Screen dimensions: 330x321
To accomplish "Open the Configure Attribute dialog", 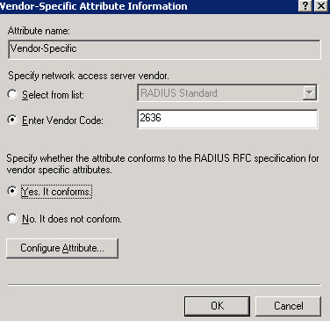I will (62, 248).
